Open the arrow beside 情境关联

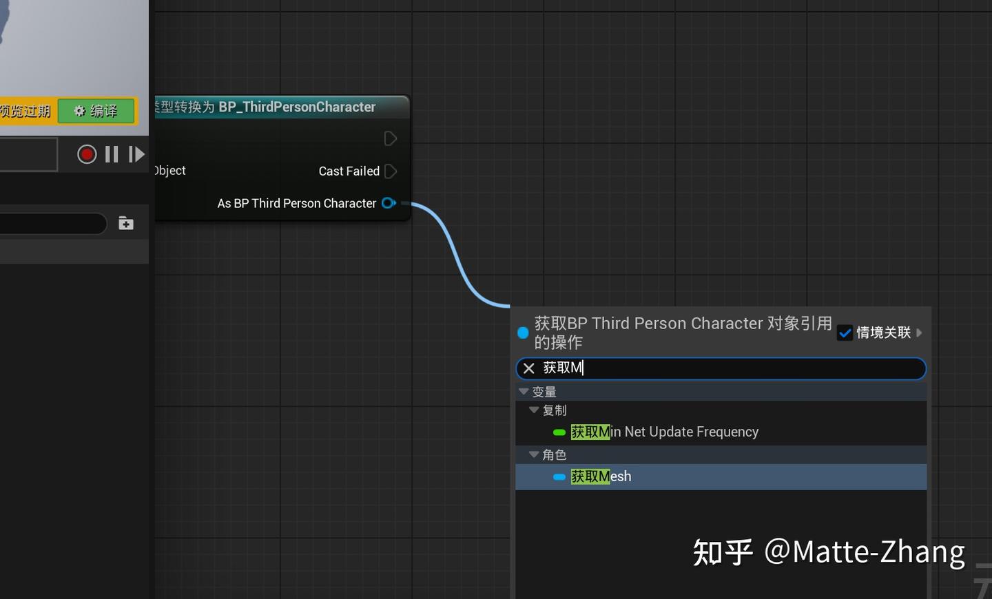click(x=919, y=333)
